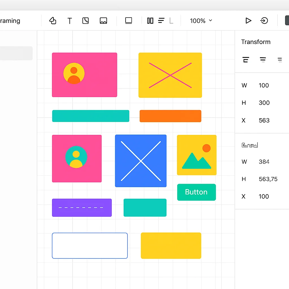The width and height of the screenshot is (289, 289).
Task: Click the text alignment icon
Action: click(x=161, y=21)
